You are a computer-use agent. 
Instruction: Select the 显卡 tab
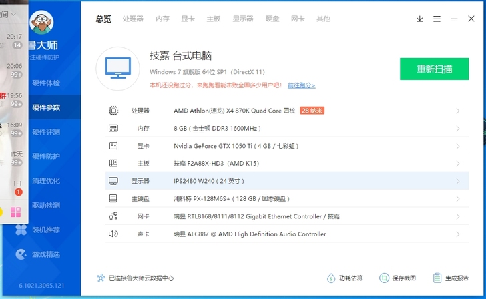[x=188, y=19]
